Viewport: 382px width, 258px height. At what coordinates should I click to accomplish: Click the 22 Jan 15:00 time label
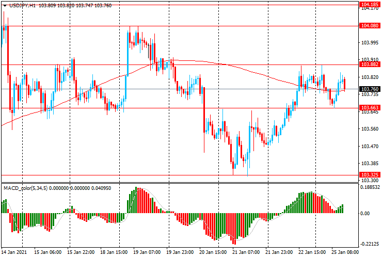click(312, 252)
